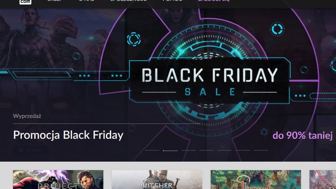This screenshot has width=336, height=189.
Task: Go to the first carousel slide indicator
Action: (152, 150)
